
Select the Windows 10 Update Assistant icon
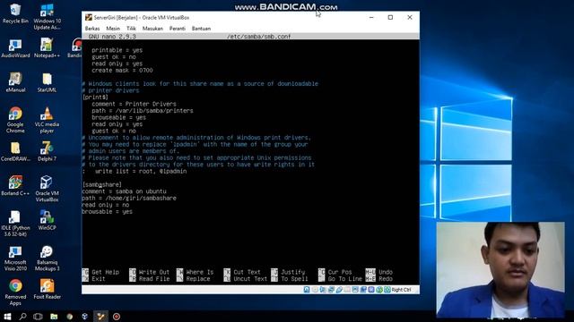coord(47,17)
